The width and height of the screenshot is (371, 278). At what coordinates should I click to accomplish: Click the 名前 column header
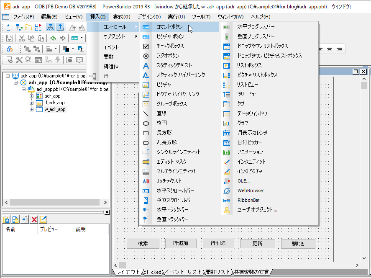(x=10, y=229)
